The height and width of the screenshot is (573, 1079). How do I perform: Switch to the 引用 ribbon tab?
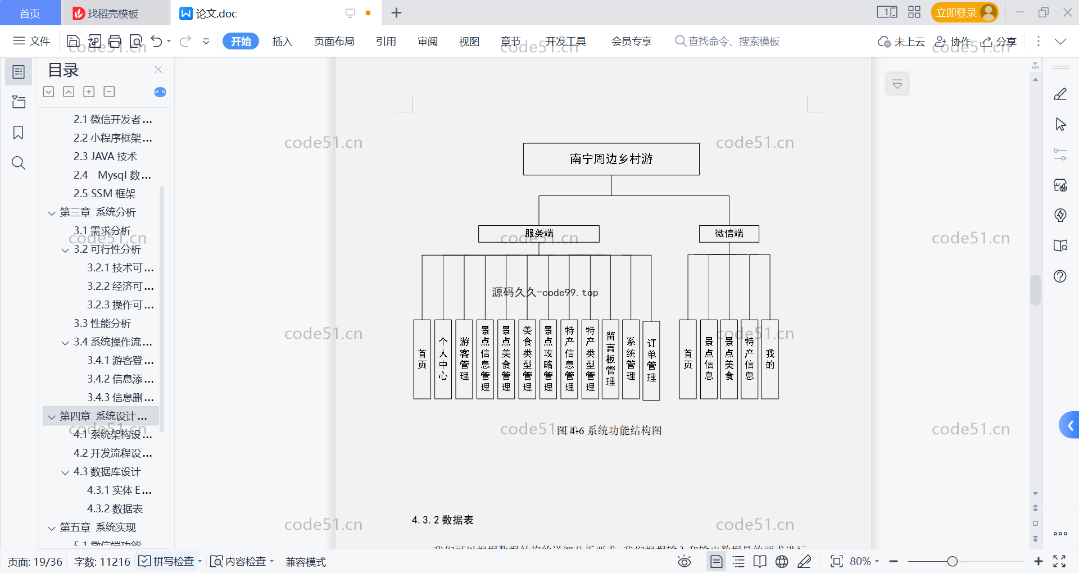coord(386,42)
